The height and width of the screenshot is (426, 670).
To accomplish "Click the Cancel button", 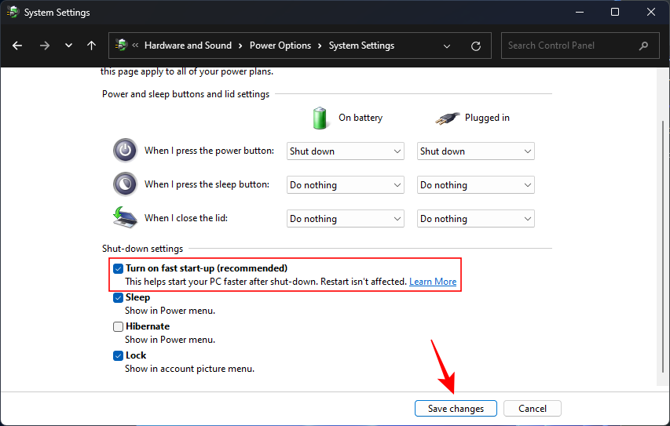I will (x=533, y=409).
